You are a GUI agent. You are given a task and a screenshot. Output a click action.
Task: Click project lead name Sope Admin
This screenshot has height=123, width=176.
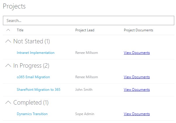point(85,114)
